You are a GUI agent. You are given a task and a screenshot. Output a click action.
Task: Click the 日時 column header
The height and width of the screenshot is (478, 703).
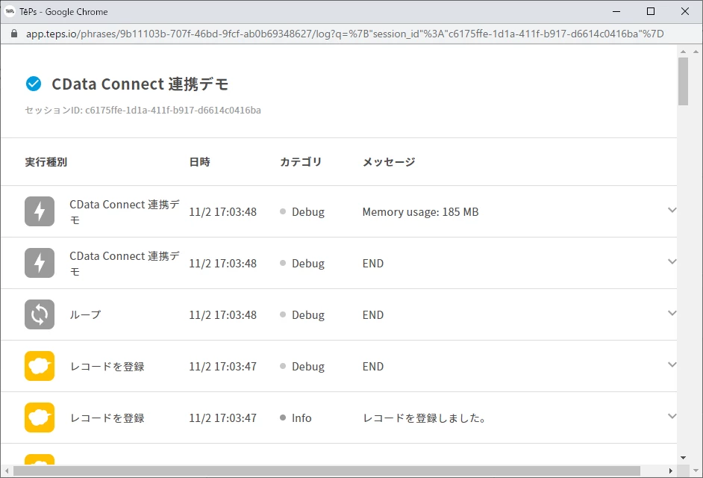coord(199,162)
